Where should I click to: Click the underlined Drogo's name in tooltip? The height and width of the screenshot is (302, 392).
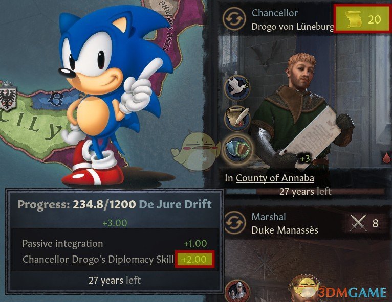(x=89, y=259)
